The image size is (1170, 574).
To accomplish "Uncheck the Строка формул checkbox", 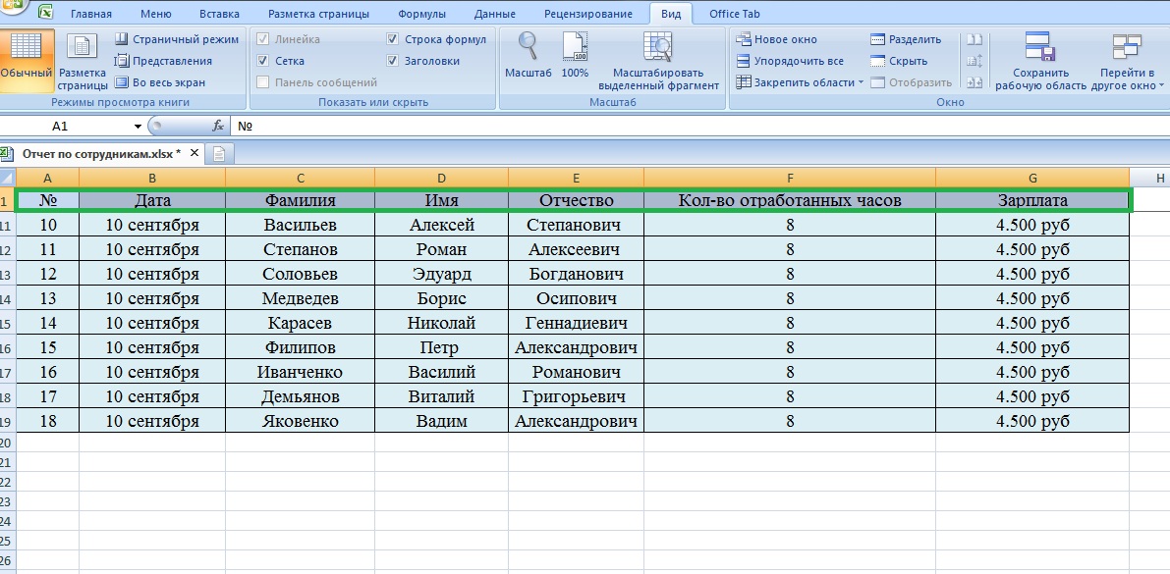I will tap(393, 39).
